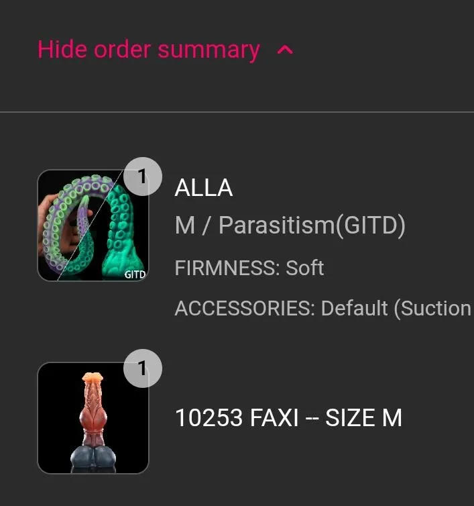Select the ALLA product name

(203, 188)
